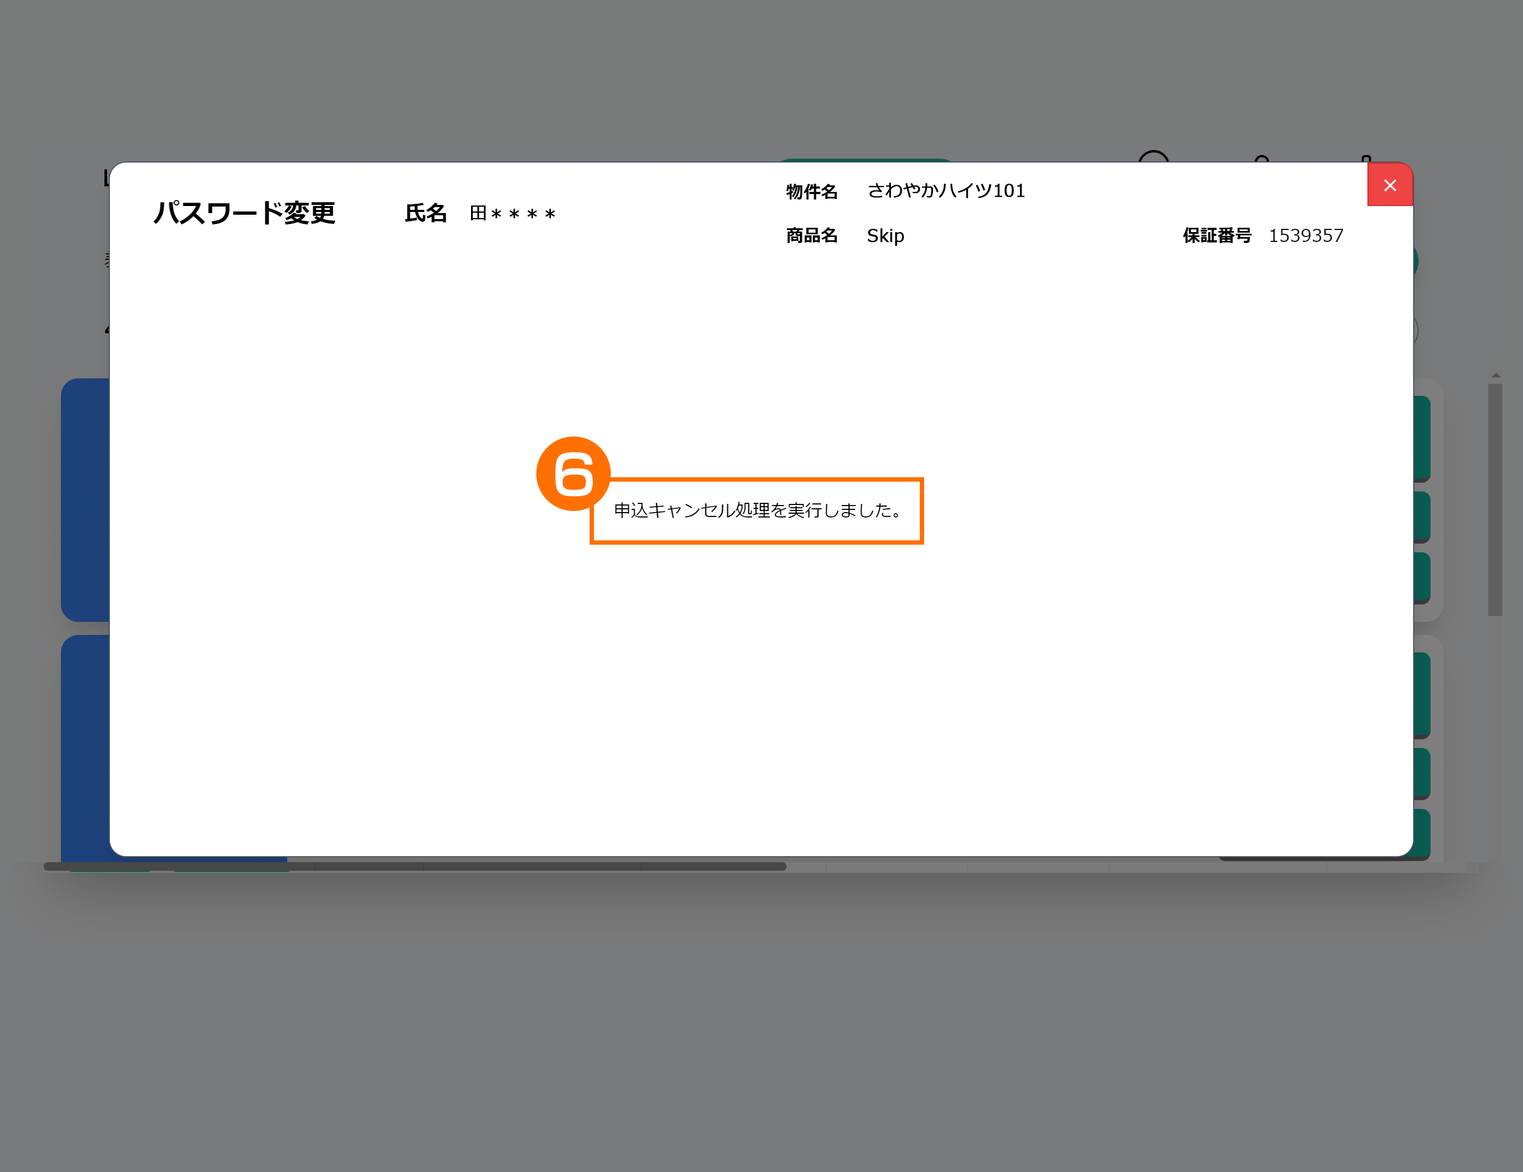1523x1172 pixels.
Task: Click the 氏名 label
Action: 425,213
